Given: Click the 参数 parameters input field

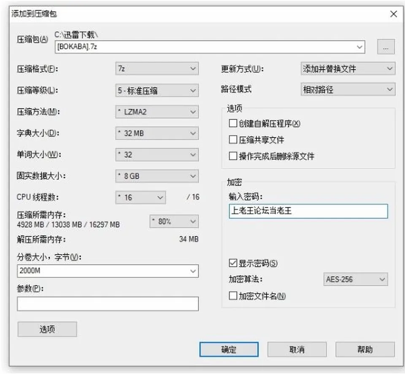Looking at the screenshot, I should click(108, 304).
